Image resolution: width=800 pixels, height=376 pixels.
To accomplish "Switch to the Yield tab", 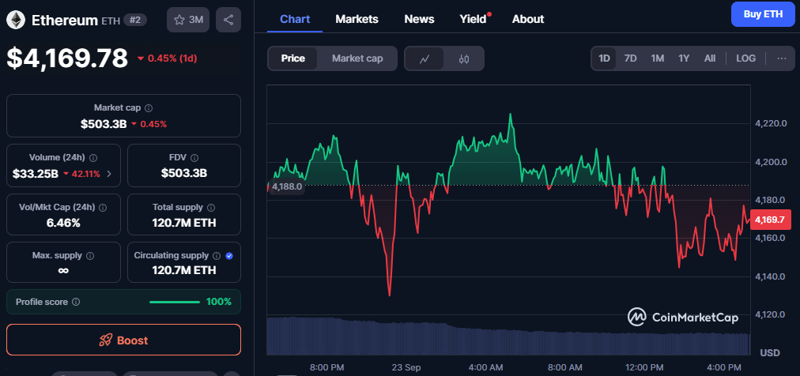I will (473, 19).
